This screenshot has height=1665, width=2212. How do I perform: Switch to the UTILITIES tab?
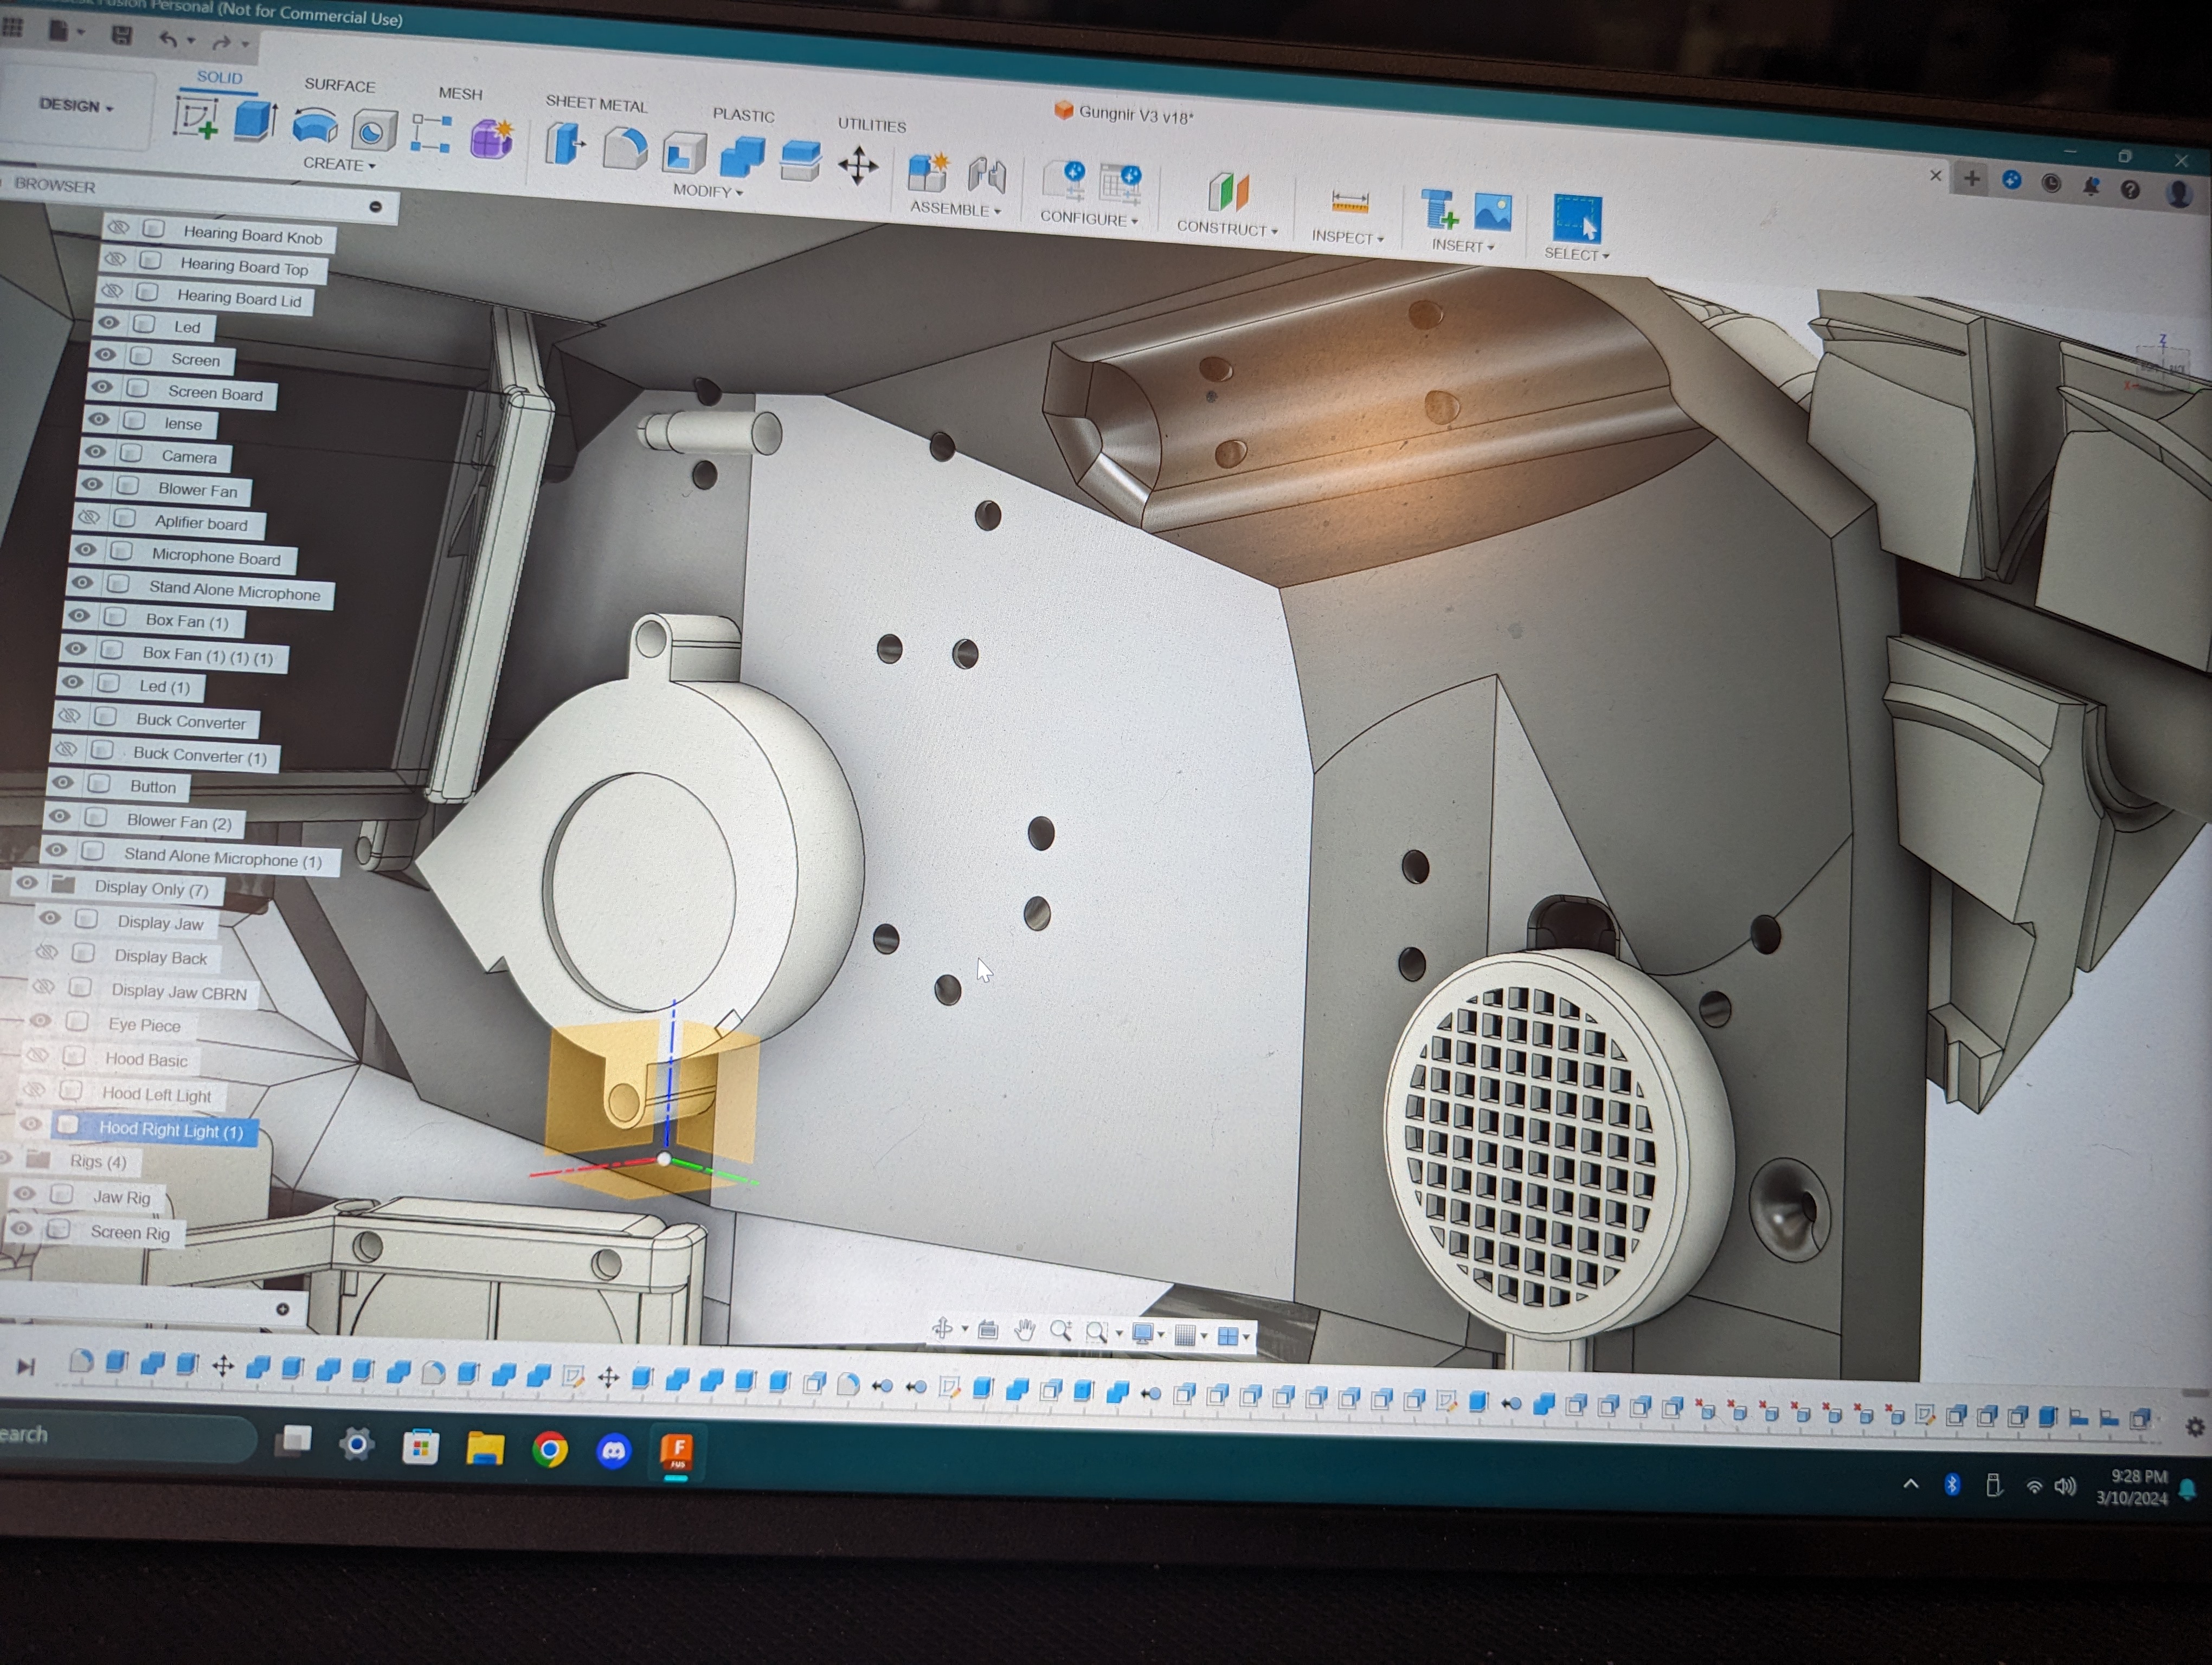coord(872,125)
